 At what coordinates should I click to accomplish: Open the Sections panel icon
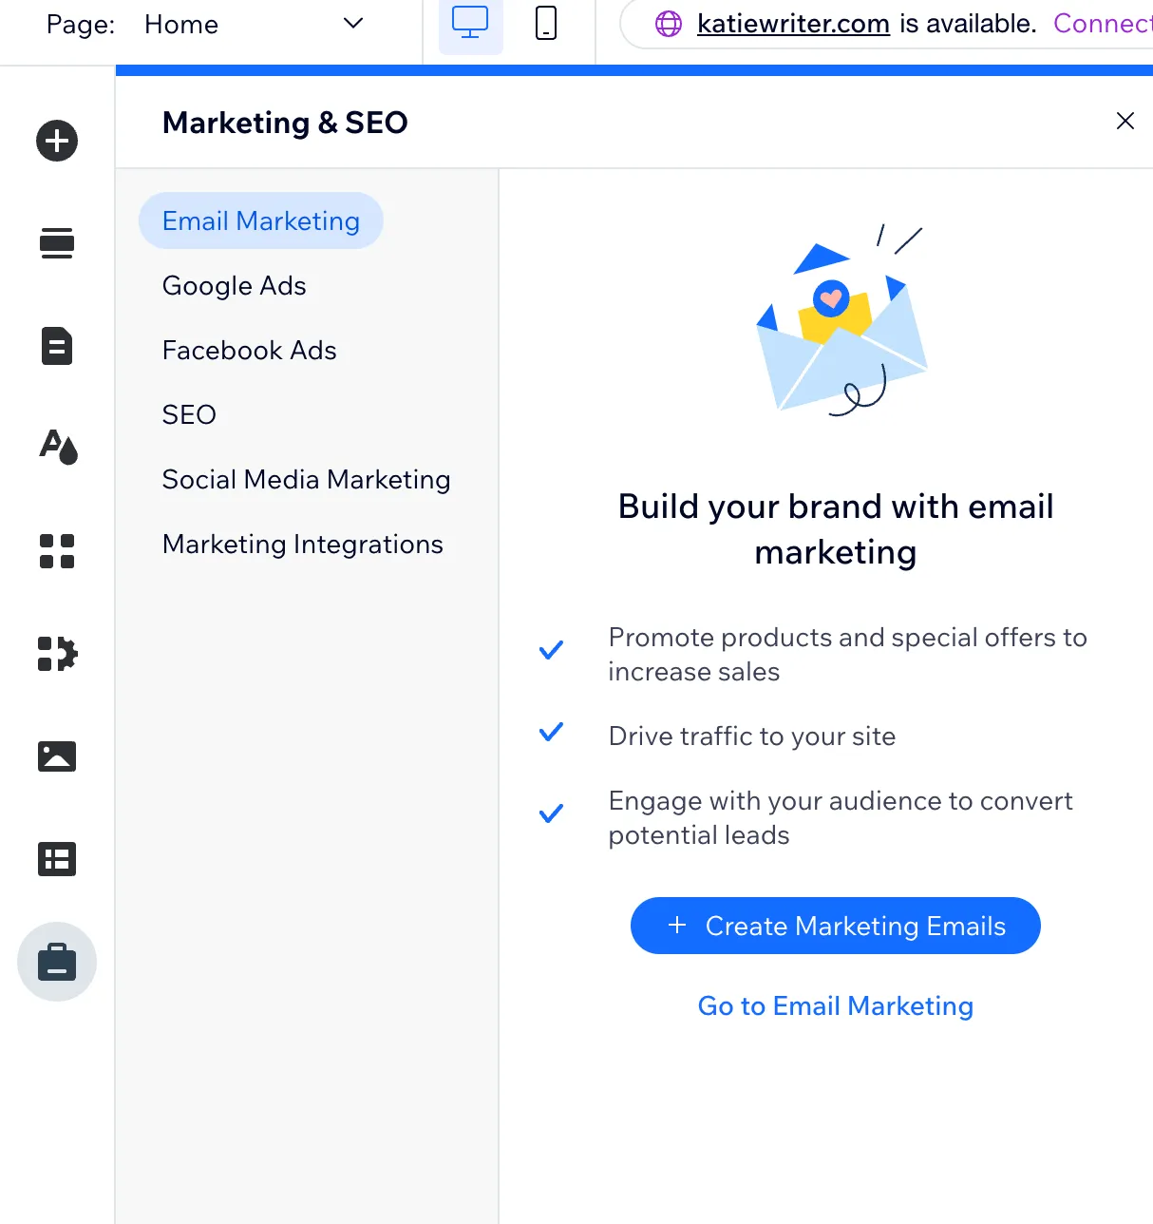57,243
